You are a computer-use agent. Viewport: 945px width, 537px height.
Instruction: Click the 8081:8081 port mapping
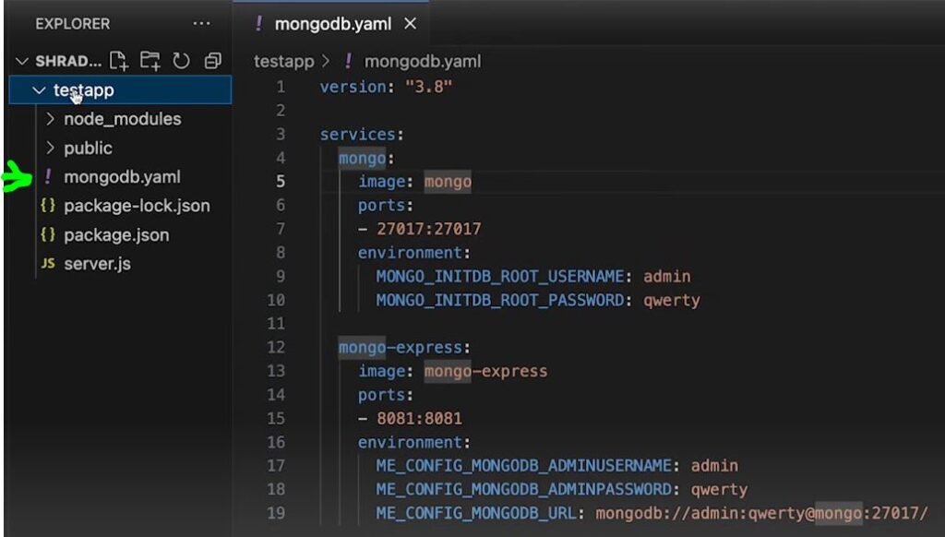tap(419, 418)
